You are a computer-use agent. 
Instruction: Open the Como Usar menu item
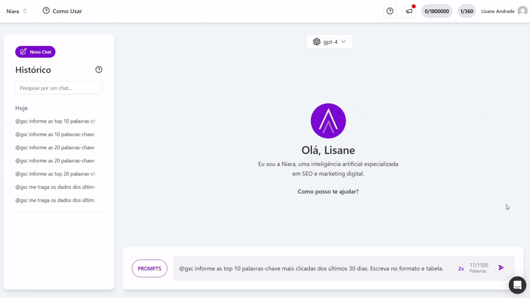(x=62, y=11)
